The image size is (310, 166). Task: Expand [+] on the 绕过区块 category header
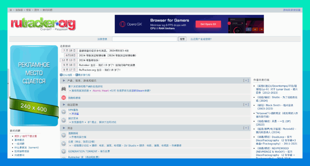(246, 104)
